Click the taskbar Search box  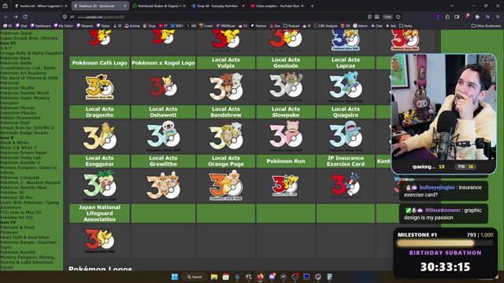pos(195,277)
